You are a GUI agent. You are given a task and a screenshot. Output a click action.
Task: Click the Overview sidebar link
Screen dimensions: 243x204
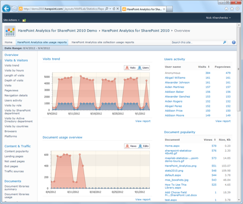tap(11, 55)
